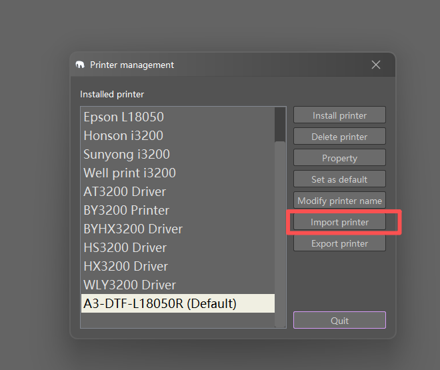Close the Printer management dialog

[376, 65]
